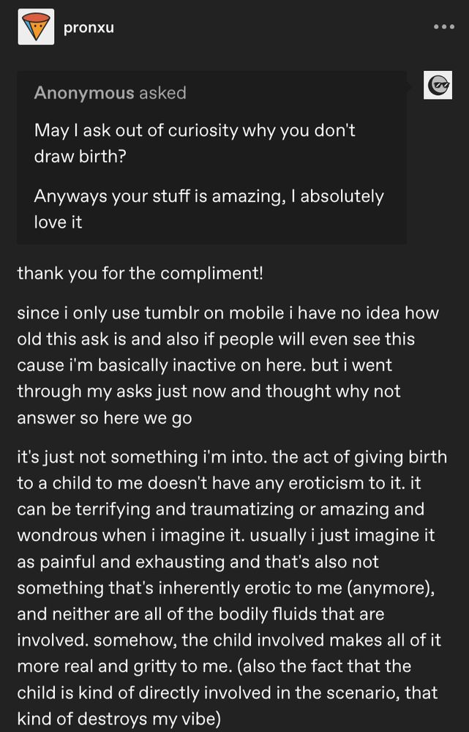Click the gray ask box header row
469x732 pixels.
point(212,92)
